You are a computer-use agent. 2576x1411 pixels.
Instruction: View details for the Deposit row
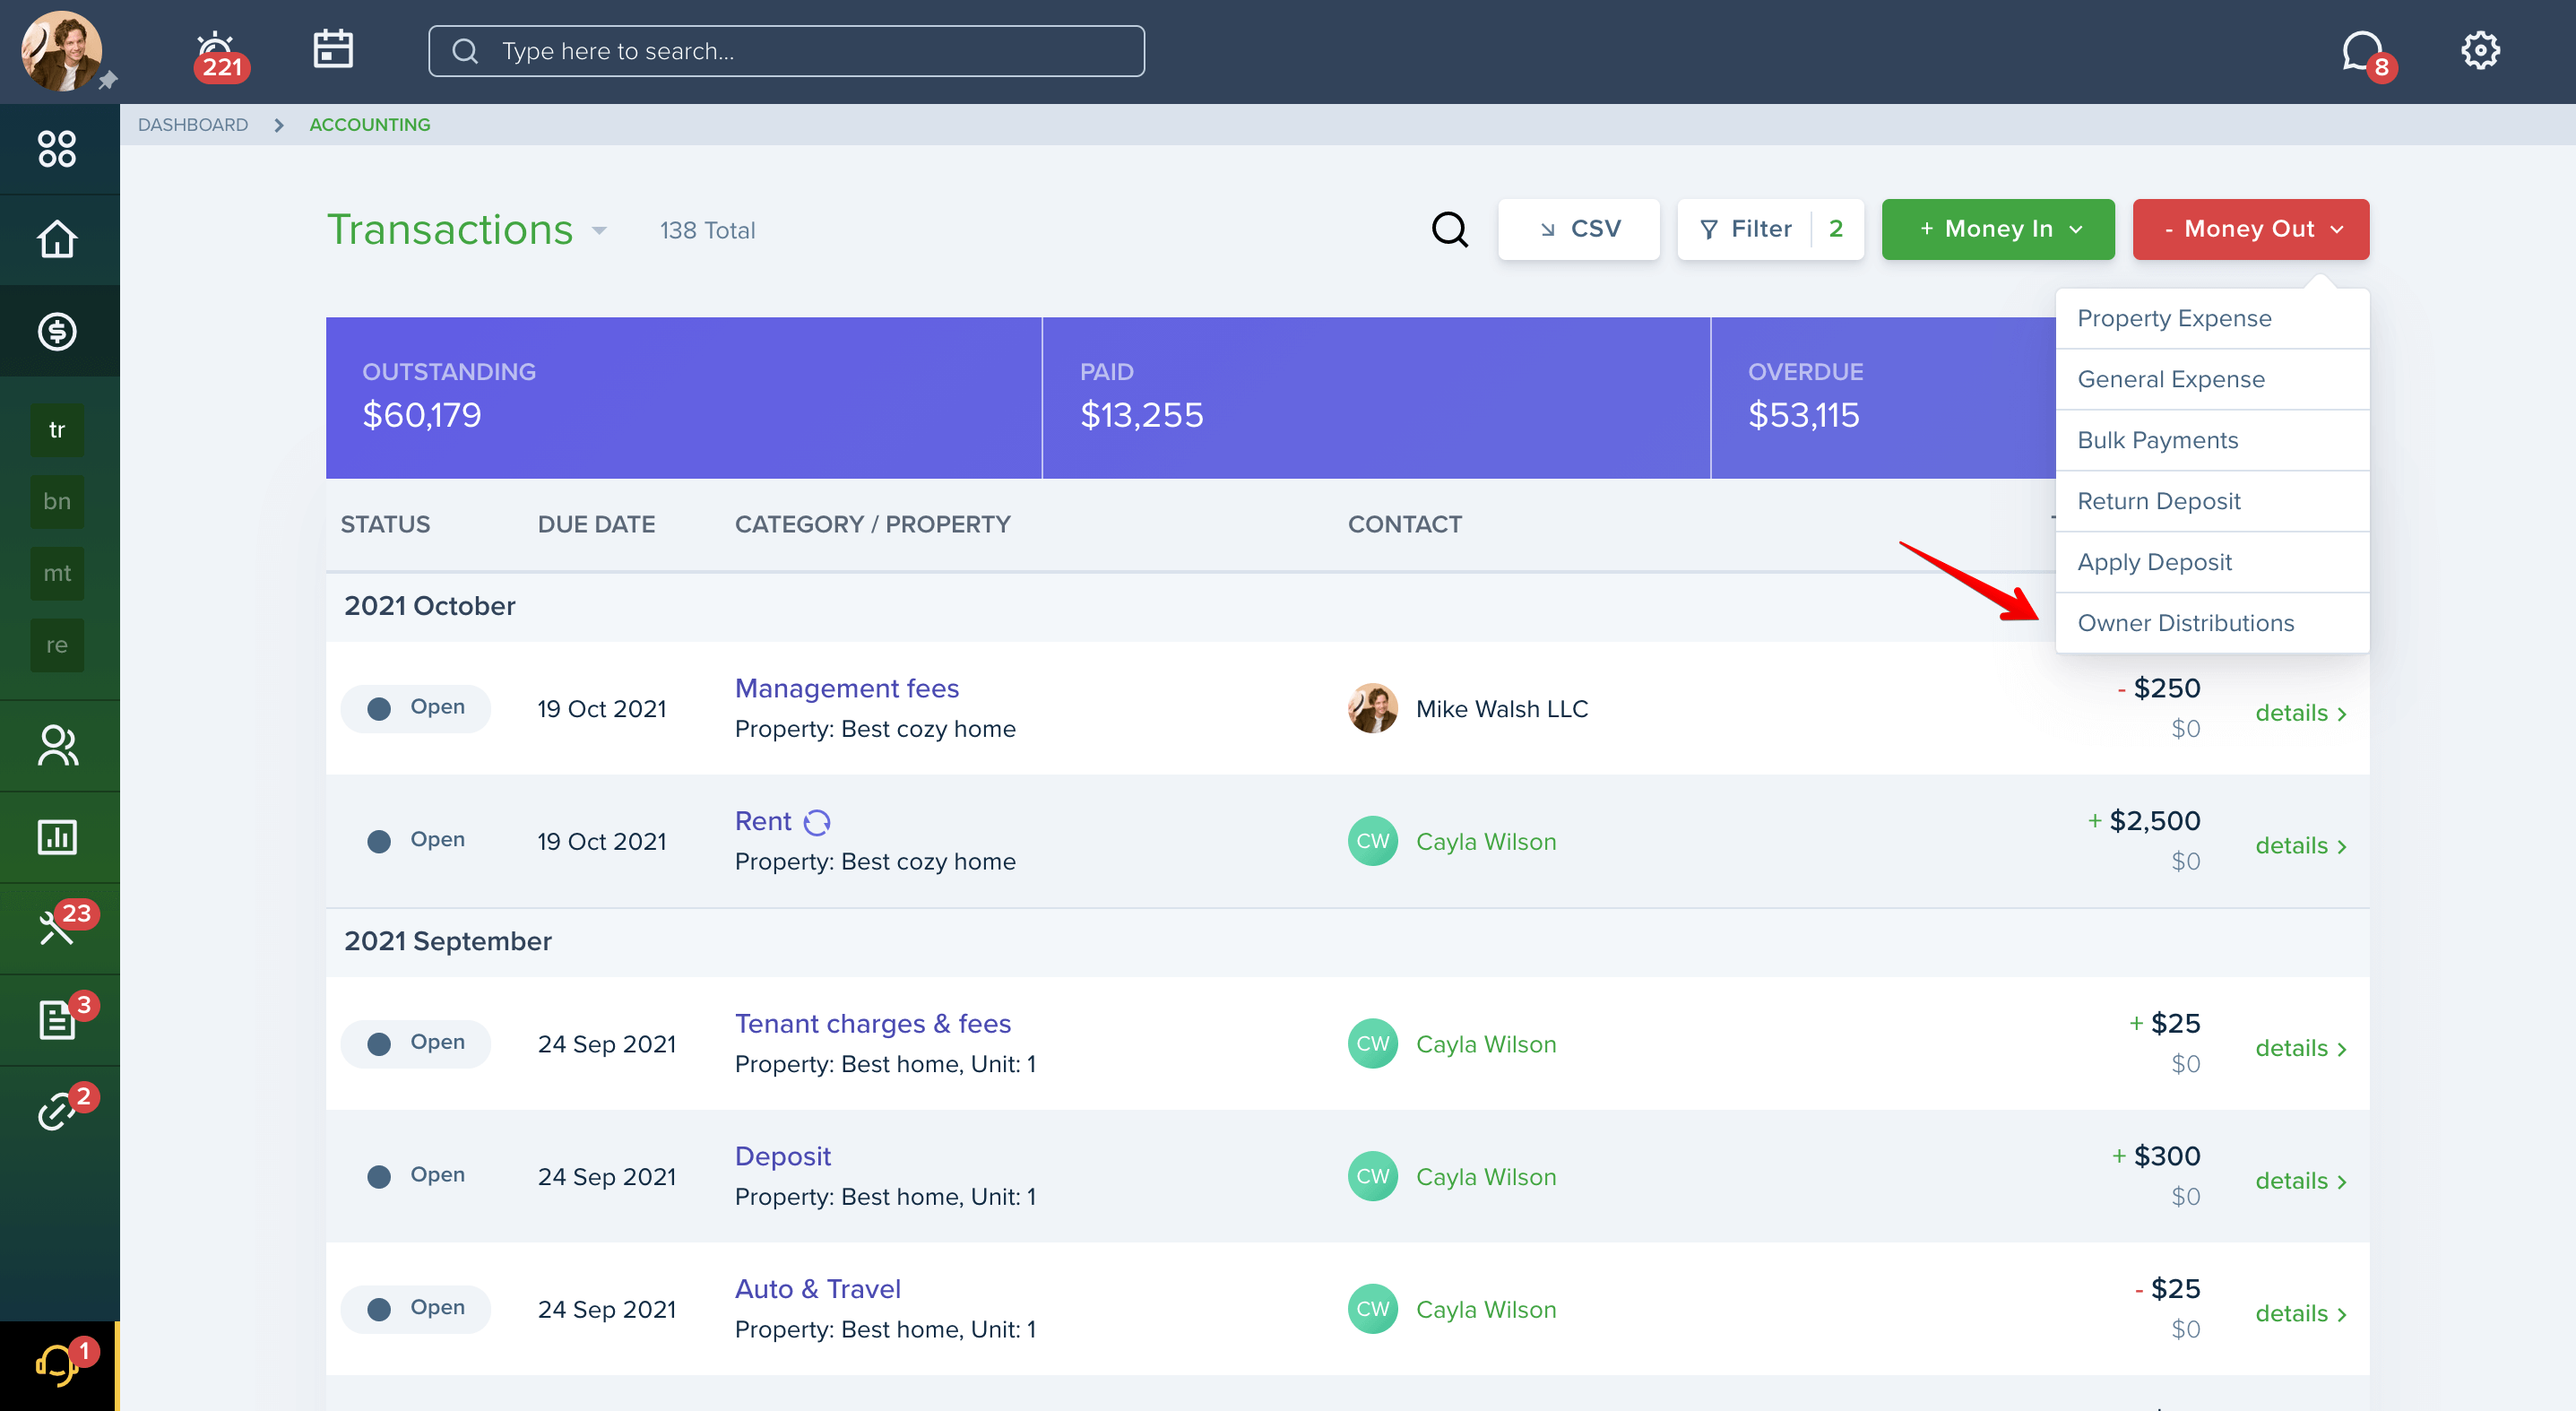[x=2300, y=1181]
